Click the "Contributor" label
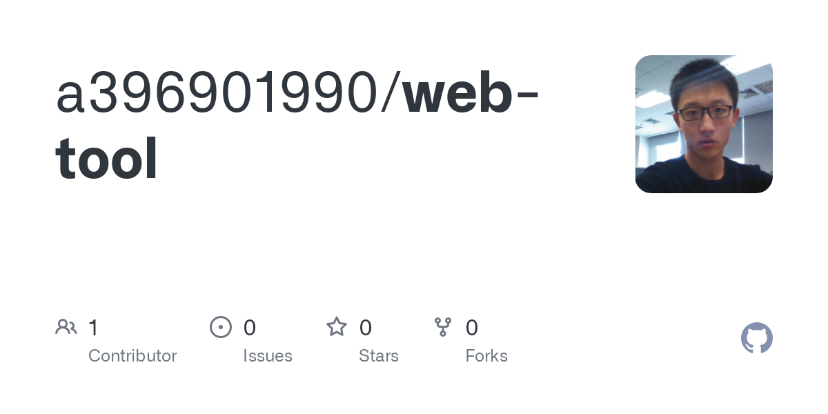 (x=132, y=356)
